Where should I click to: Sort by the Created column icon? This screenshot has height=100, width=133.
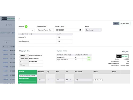pos(8,47)
